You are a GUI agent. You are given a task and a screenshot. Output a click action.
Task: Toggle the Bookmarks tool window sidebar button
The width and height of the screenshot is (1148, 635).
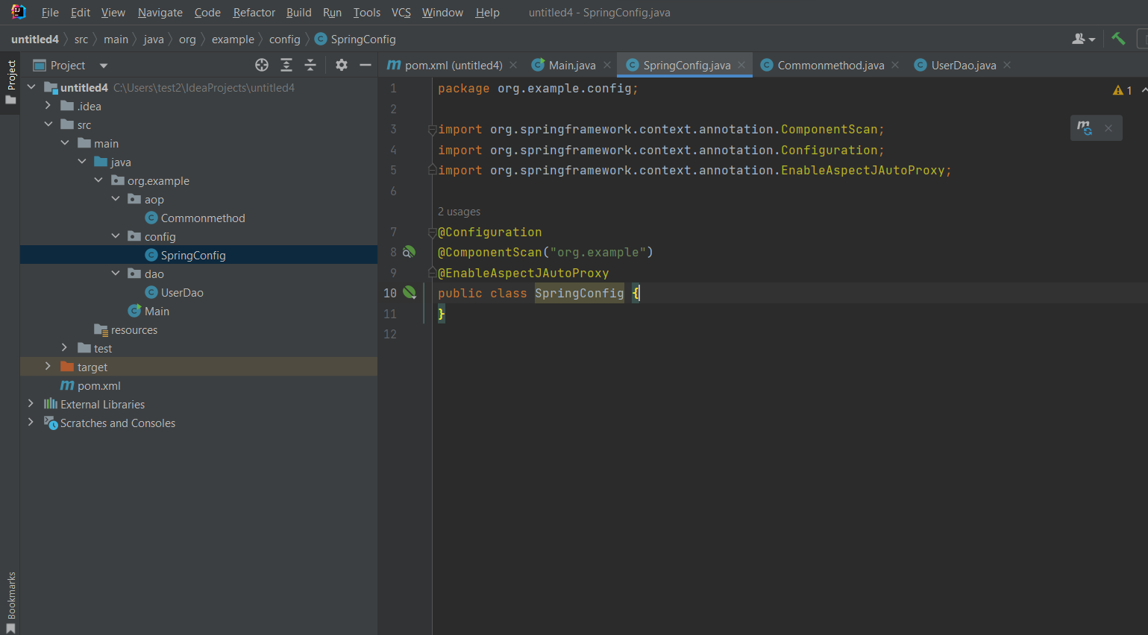(x=10, y=601)
